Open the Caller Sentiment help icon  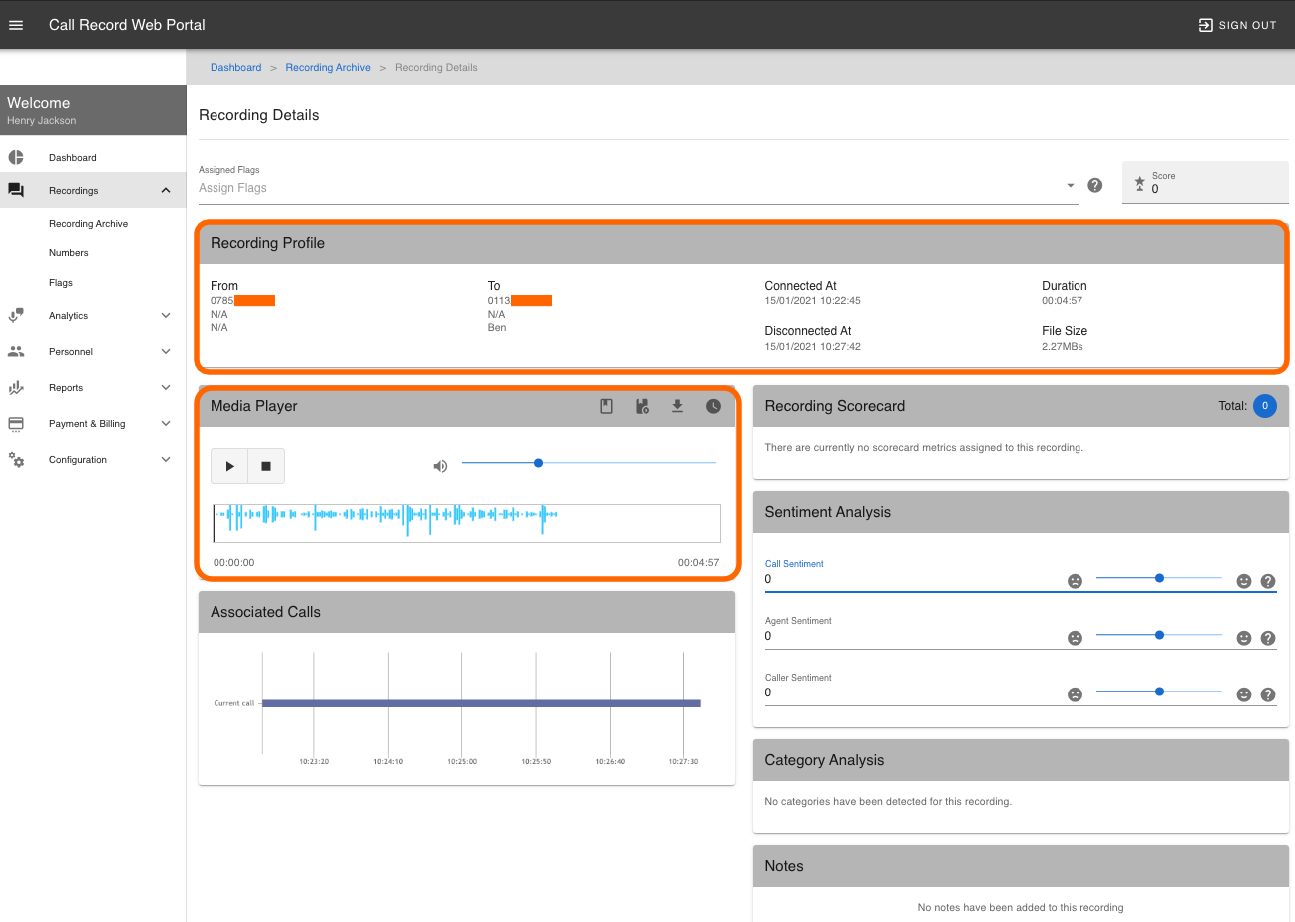pyautogui.click(x=1268, y=694)
